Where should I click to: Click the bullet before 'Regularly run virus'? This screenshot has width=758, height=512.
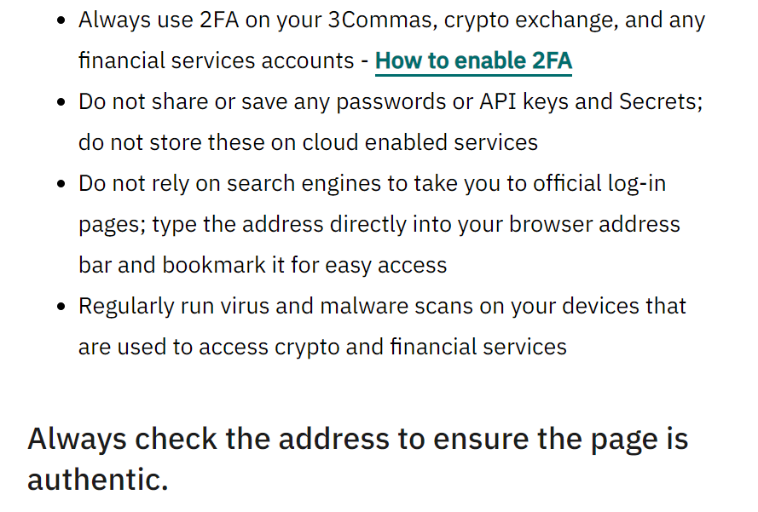[61, 307]
